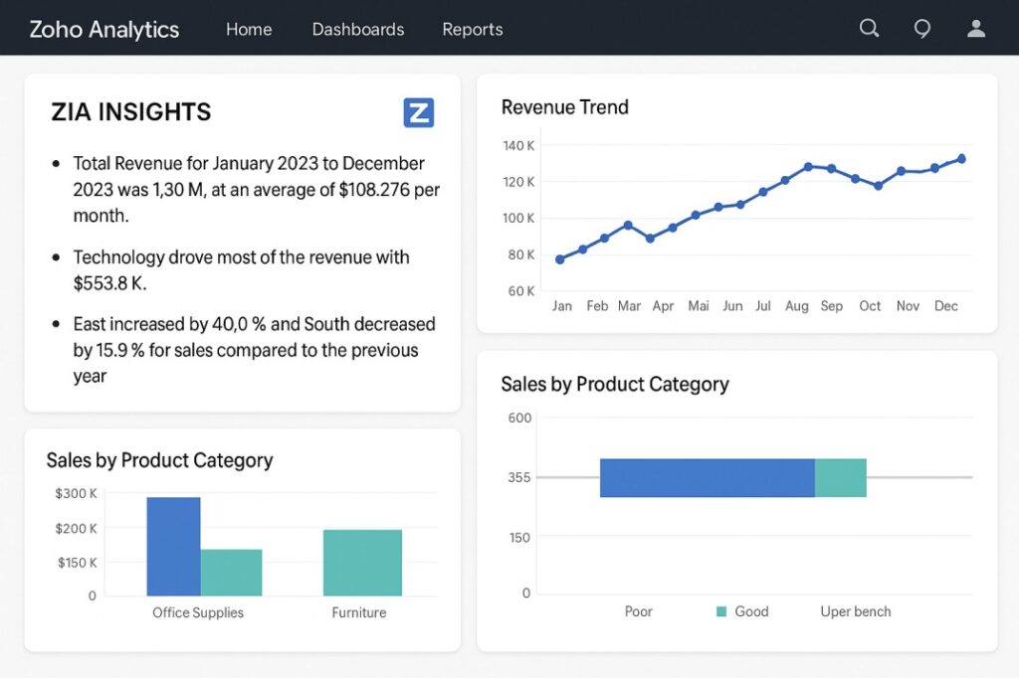
Task: Click the August high point on Revenue Trend
Action: click(806, 167)
